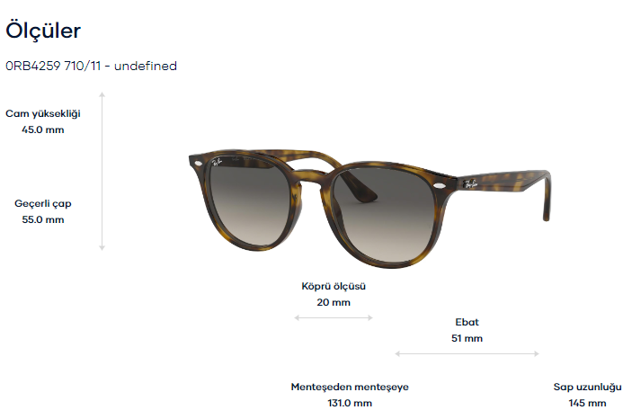
Task: Click the Geçerli çap label
Action: 43,204
